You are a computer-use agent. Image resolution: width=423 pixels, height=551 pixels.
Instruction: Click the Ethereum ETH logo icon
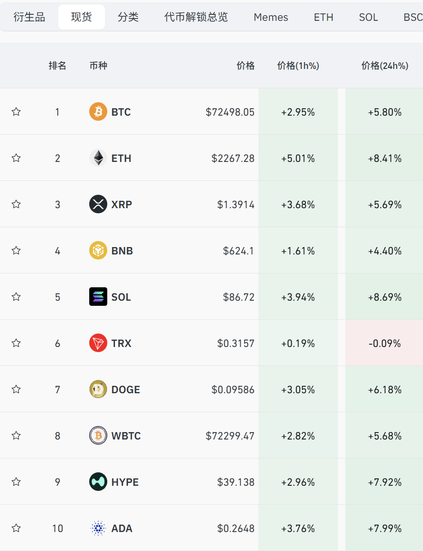(98, 158)
